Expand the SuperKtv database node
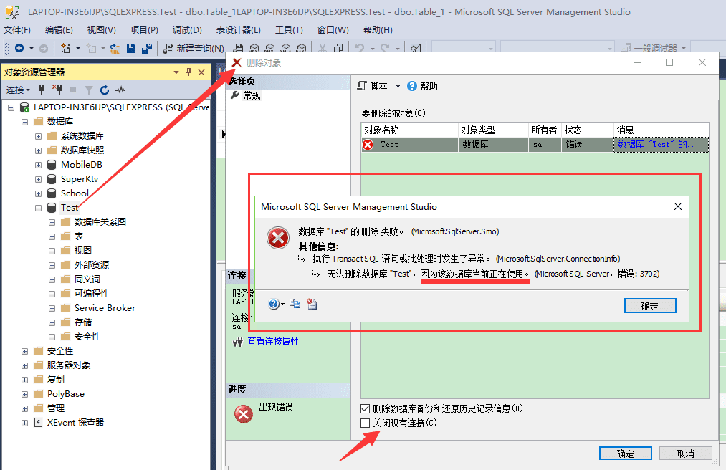This screenshot has width=726, height=470. point(39,179)
